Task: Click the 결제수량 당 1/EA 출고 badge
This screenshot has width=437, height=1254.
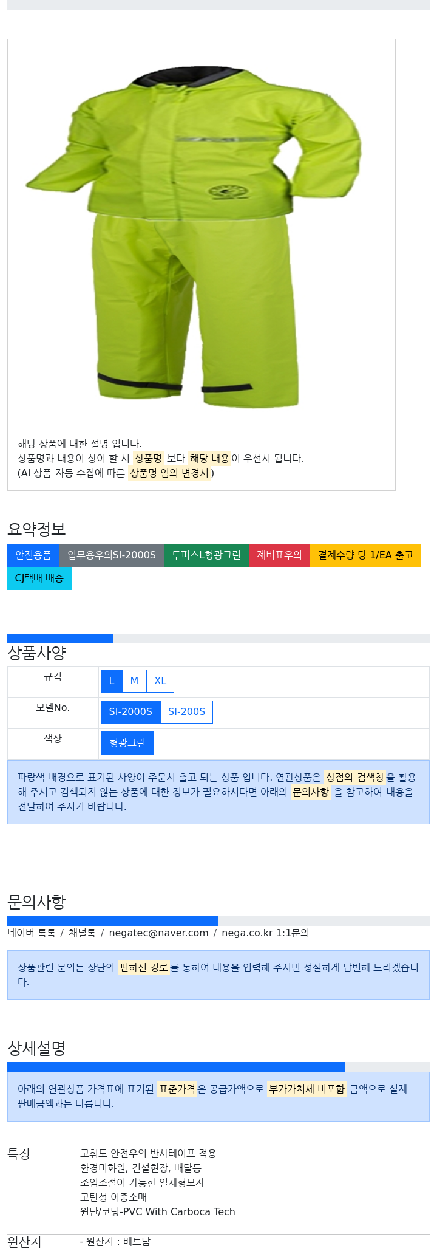Action: (x=365, y=555)
